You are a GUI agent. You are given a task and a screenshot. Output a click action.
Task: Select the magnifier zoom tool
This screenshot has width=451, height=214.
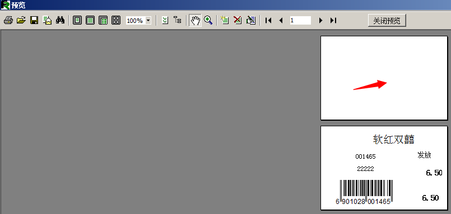[x=208, y=20]
